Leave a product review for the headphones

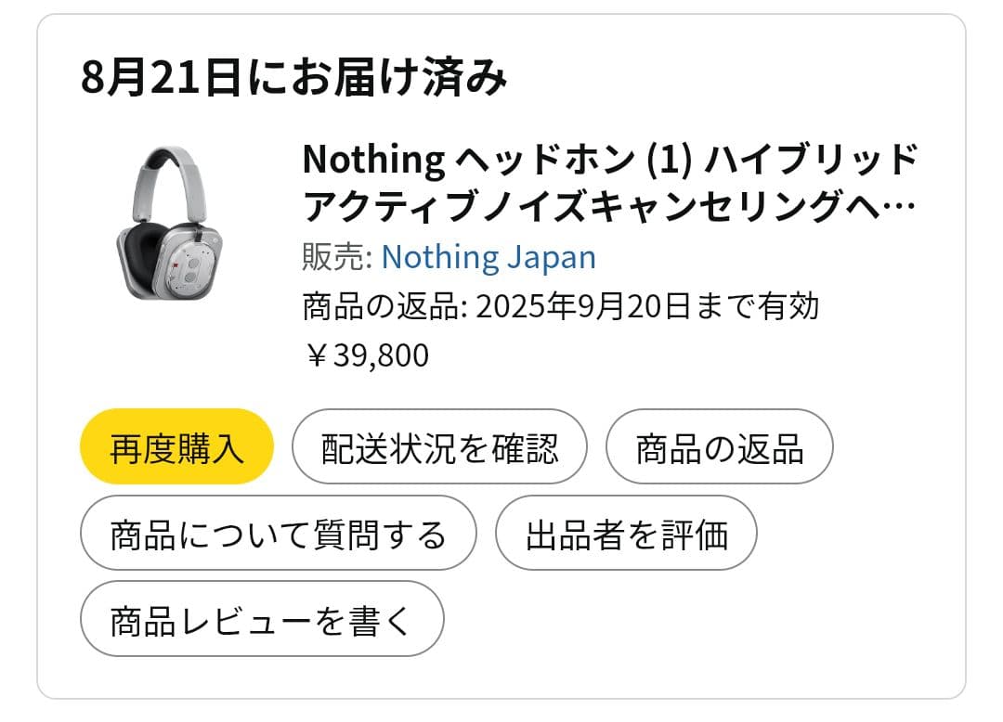coord(263,618)
